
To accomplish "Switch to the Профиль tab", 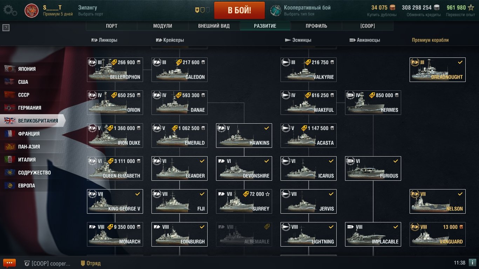I will (316, 26).
